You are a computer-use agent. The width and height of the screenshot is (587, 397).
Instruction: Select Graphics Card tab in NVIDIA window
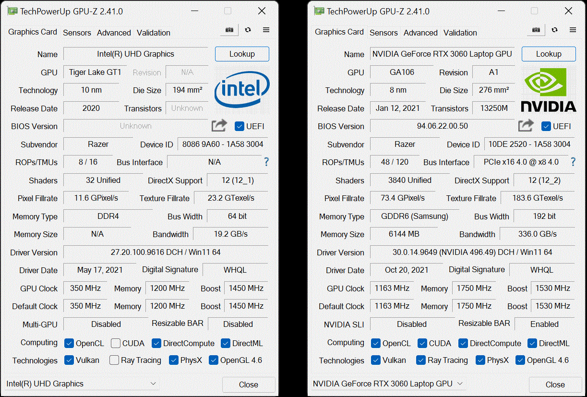[339, 32]
